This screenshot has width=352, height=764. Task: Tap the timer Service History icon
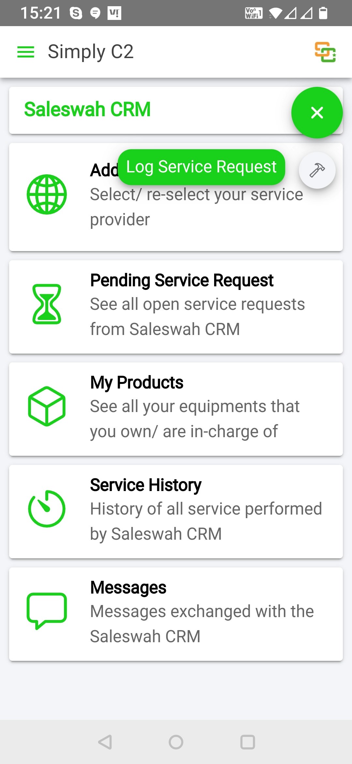pyautogui.click(x=47, y=509)
